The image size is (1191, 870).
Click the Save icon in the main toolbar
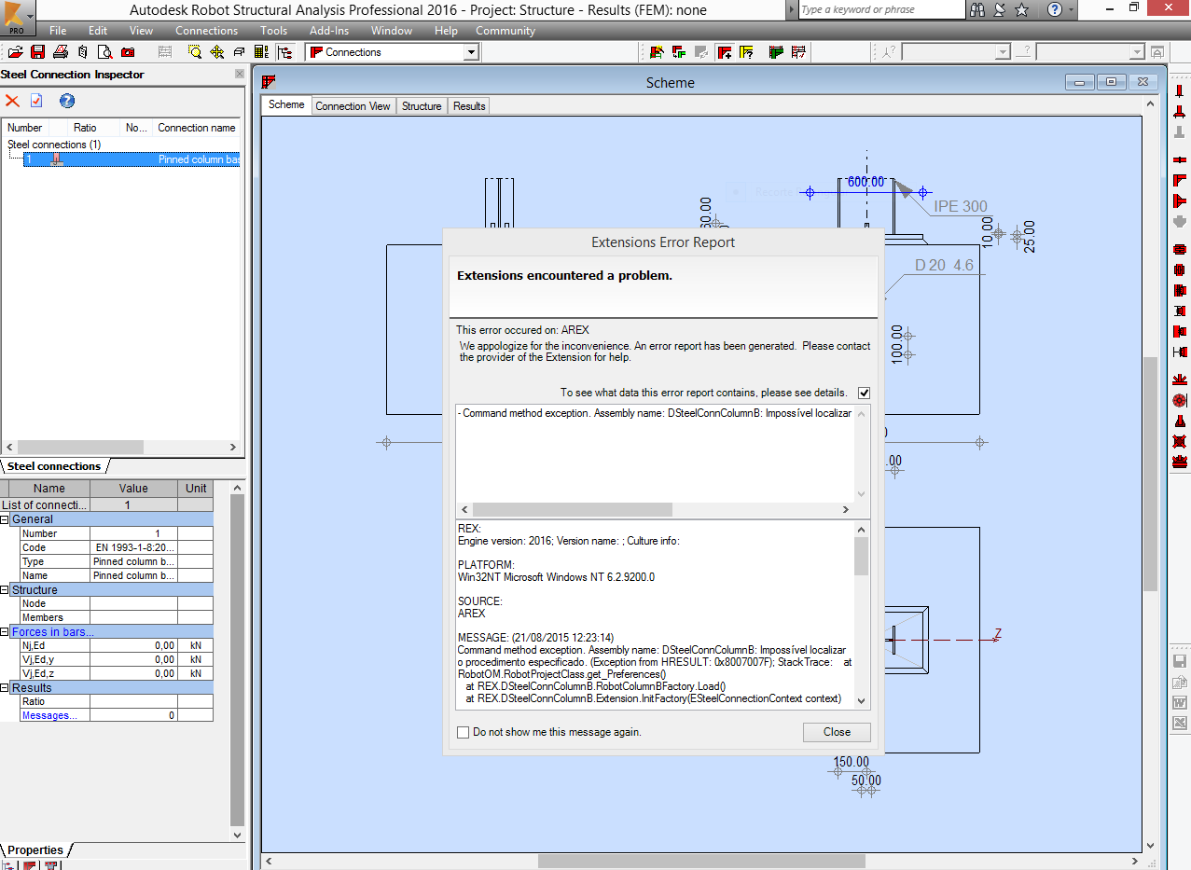[x=37, y=51]
